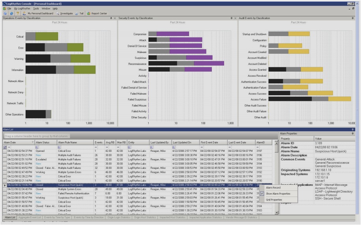Click the My Personal Dashboard person icon
Viewport: 361px width, 225px height.
(24, 13)
